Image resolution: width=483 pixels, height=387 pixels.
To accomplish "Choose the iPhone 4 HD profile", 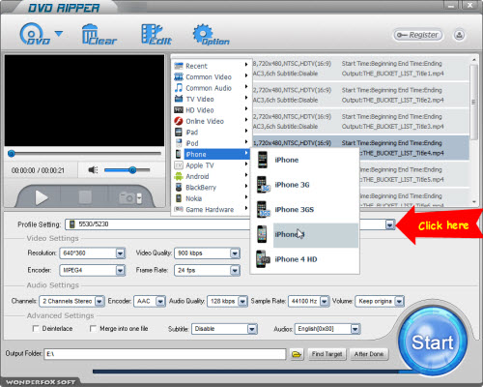I will 304,259.
